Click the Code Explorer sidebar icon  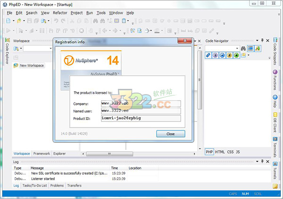(8, 40)
